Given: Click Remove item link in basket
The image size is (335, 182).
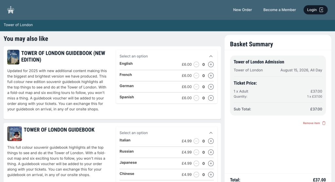Looking at the screenshot, I should (311, 123).
